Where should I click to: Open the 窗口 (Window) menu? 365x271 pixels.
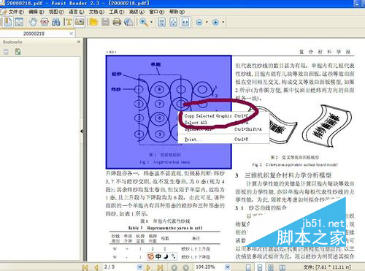pyautogui.click(x=157, y=12)
